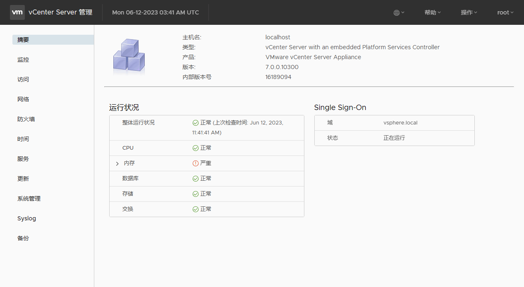This screenshot has width=524, height=287.
Task: Click the globe language icon
Action: (397, 12)
